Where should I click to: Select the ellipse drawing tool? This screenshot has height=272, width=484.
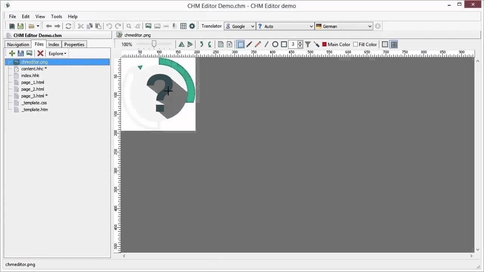(x=275, y=44)
